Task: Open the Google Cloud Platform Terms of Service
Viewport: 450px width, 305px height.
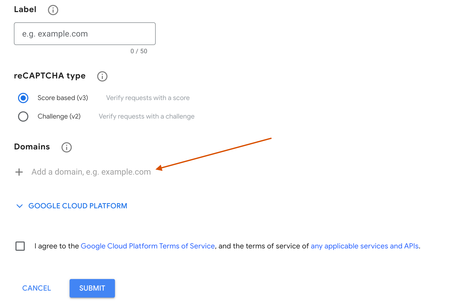Action: tap(148, 246)
